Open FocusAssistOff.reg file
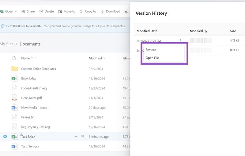Image resolution: width=245 pixels, height=156 pixels. (34, 88)
